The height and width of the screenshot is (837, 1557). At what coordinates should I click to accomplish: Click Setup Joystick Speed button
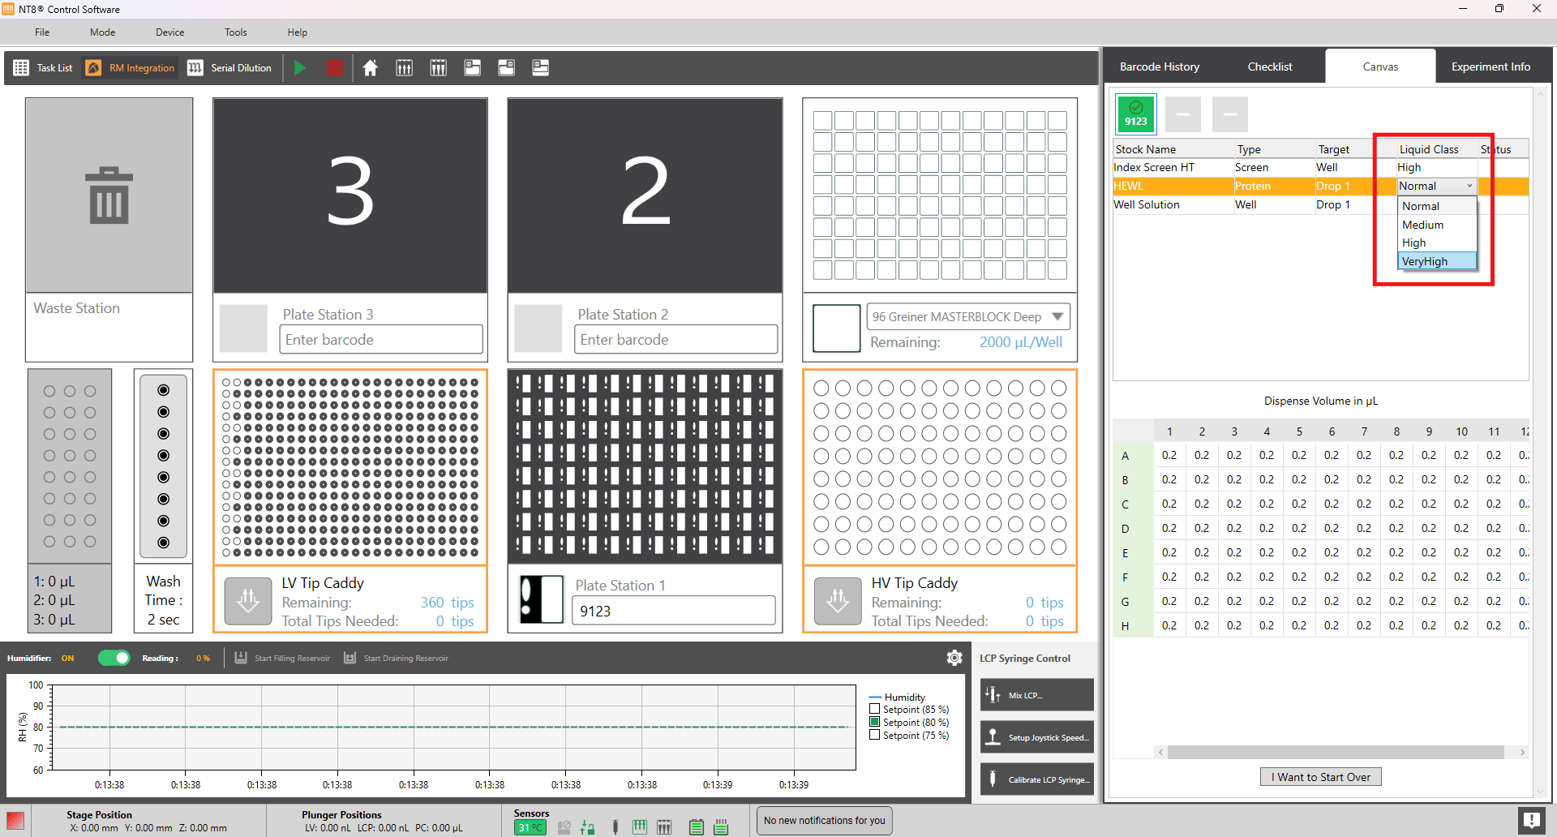pos(1036,737)
